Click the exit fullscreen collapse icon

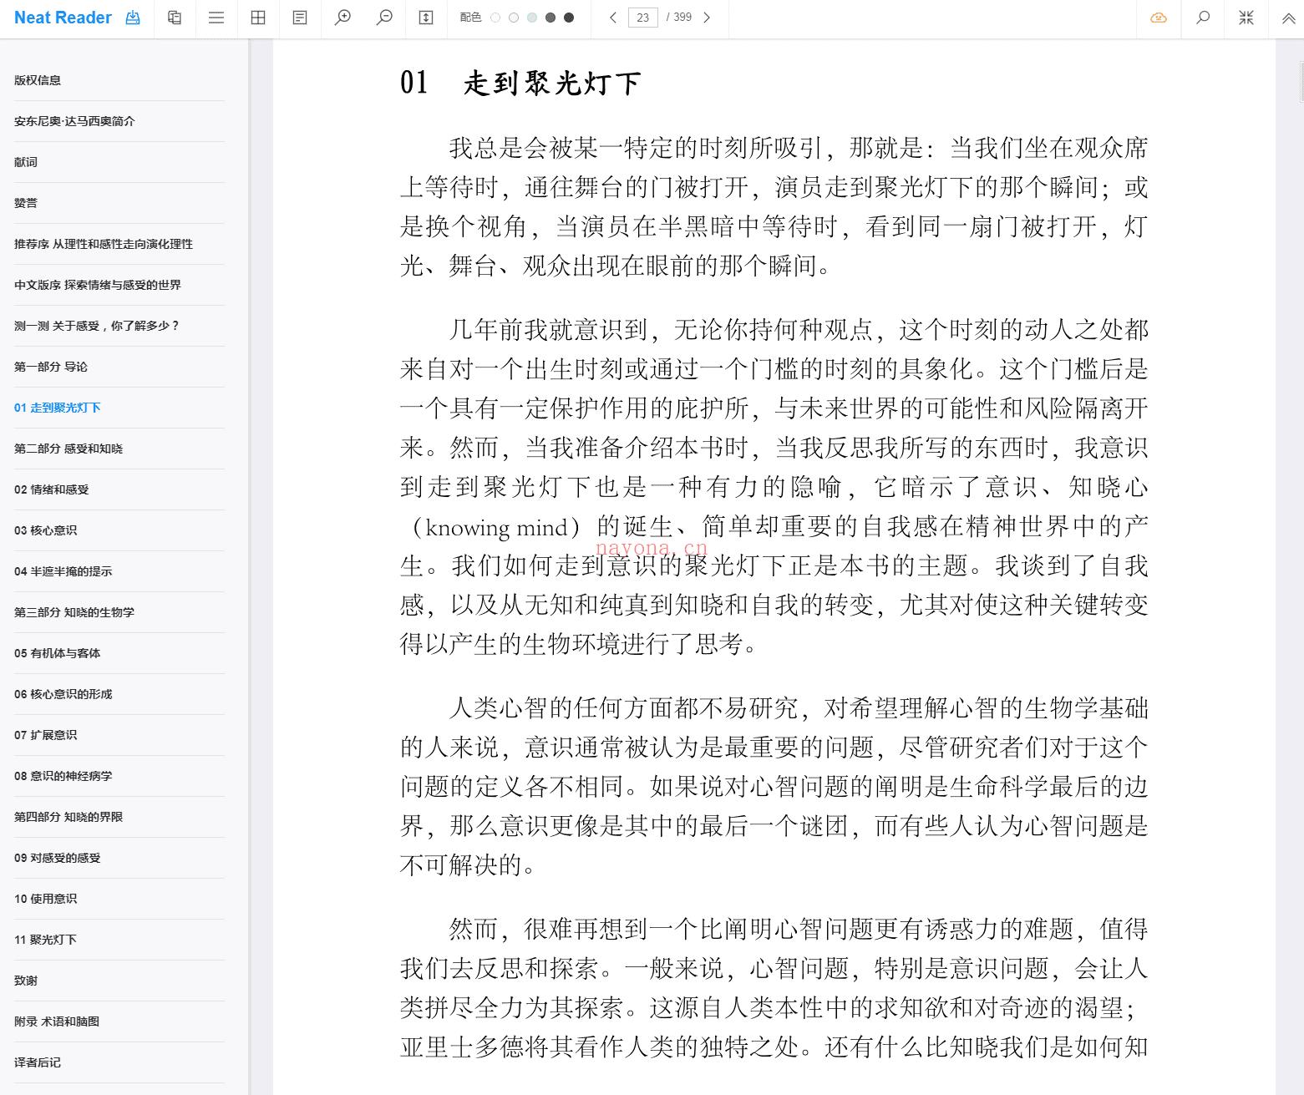coord(1246,18)
